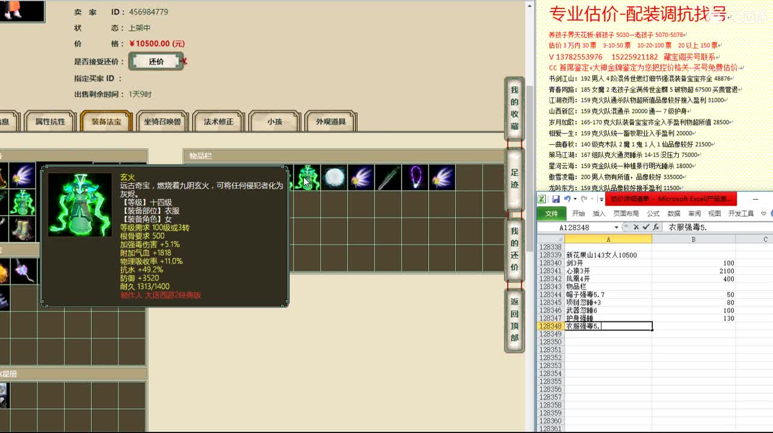The width and height of the screenshot is (773, 433).
Task: Open the 页面布局 Page Layout tab
Action: pyautogui.click(x=626, y=213)
